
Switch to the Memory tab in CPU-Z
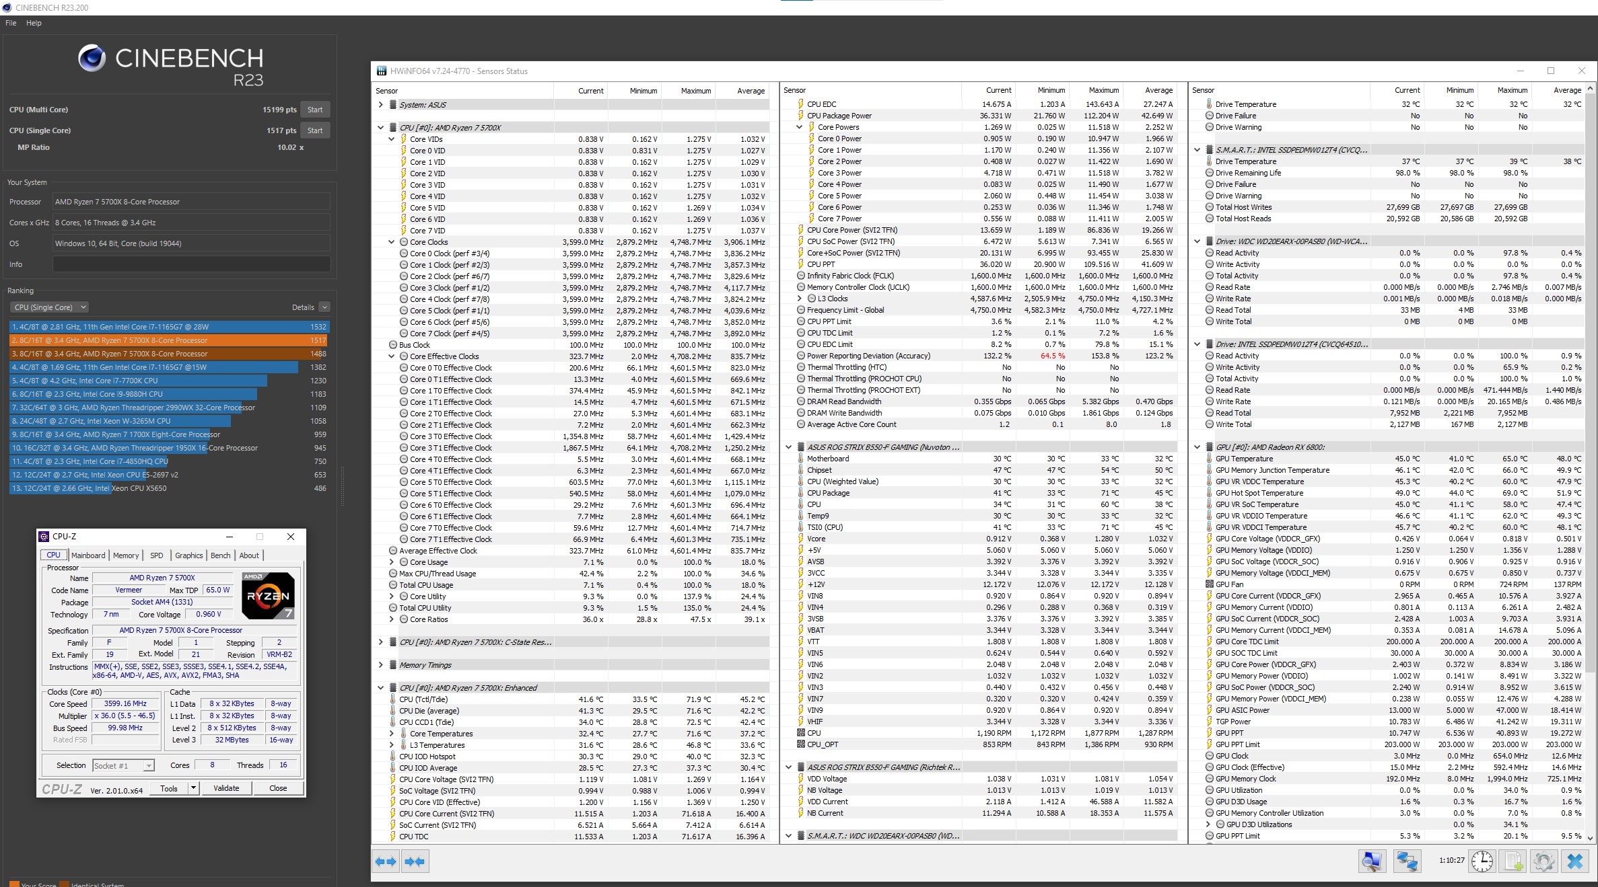[x=126, y=555]
